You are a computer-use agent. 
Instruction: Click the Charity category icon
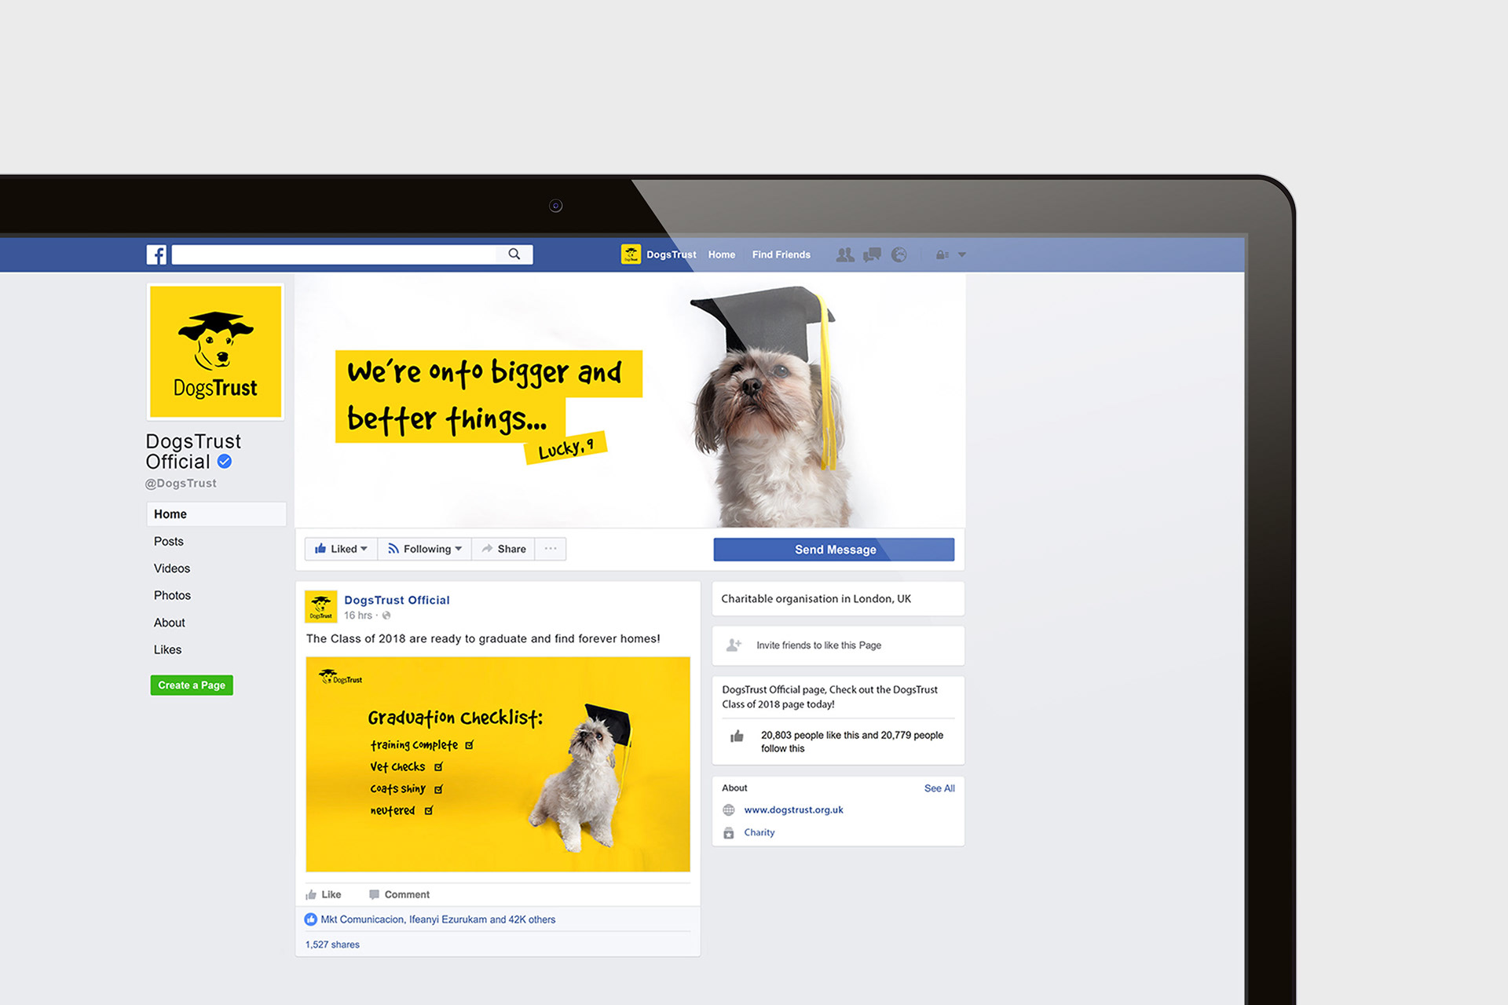[729, 833]
